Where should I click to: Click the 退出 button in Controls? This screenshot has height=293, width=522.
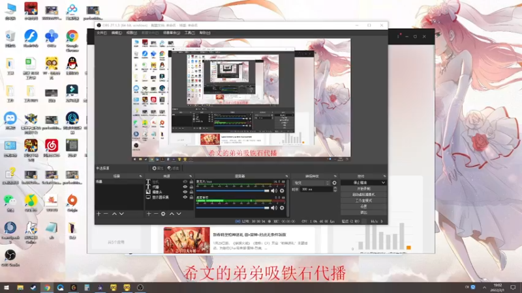[x=363, y=213]
